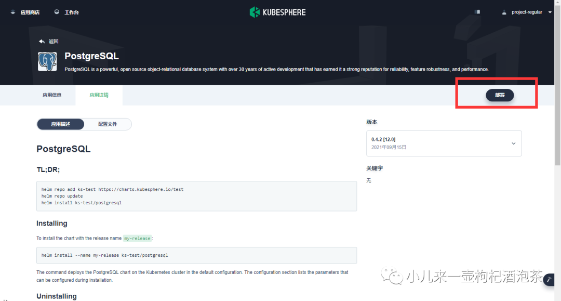Click the Installing heading
This screenshot has width=561, height=301.
click(52, 224)
